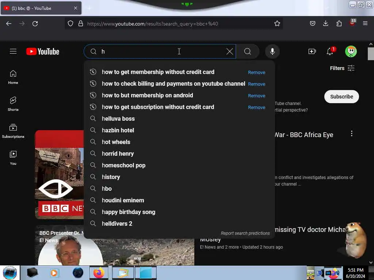Remove the 'check billing and payments' history entry

coord(257,84)
